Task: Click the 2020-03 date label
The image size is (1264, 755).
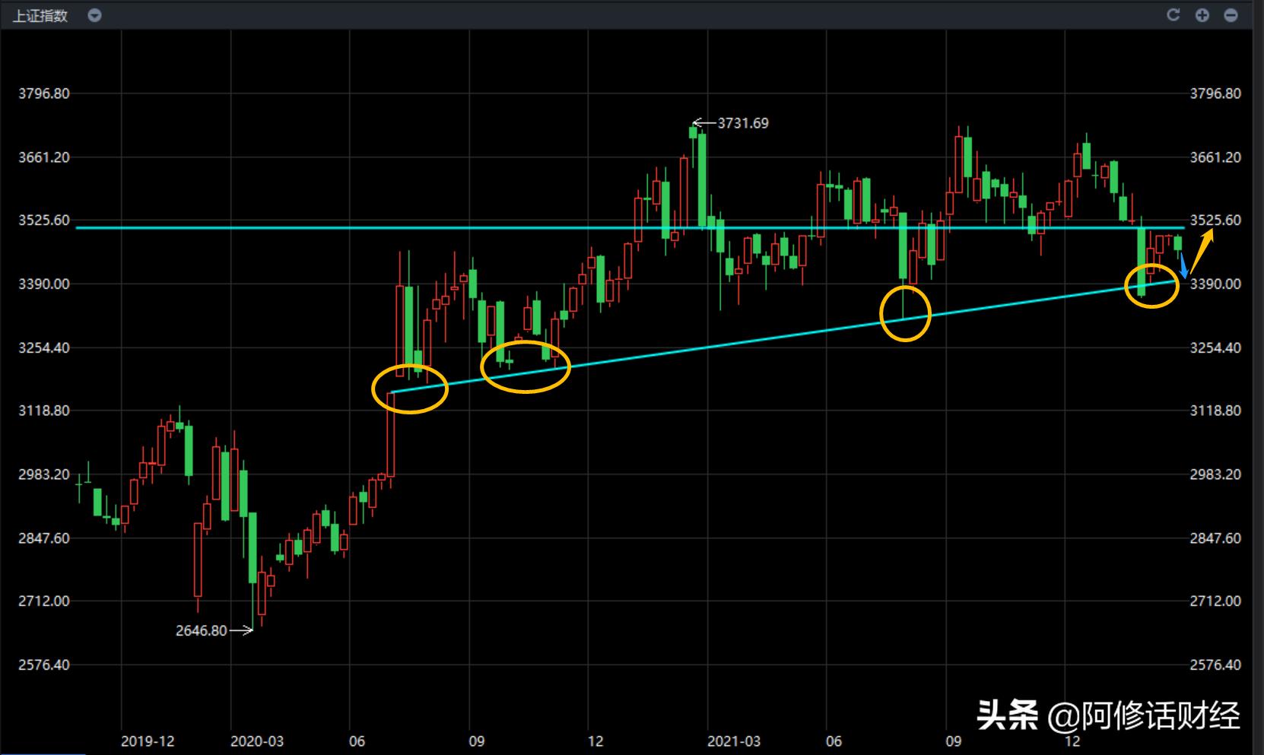Action: click(257, 741)
